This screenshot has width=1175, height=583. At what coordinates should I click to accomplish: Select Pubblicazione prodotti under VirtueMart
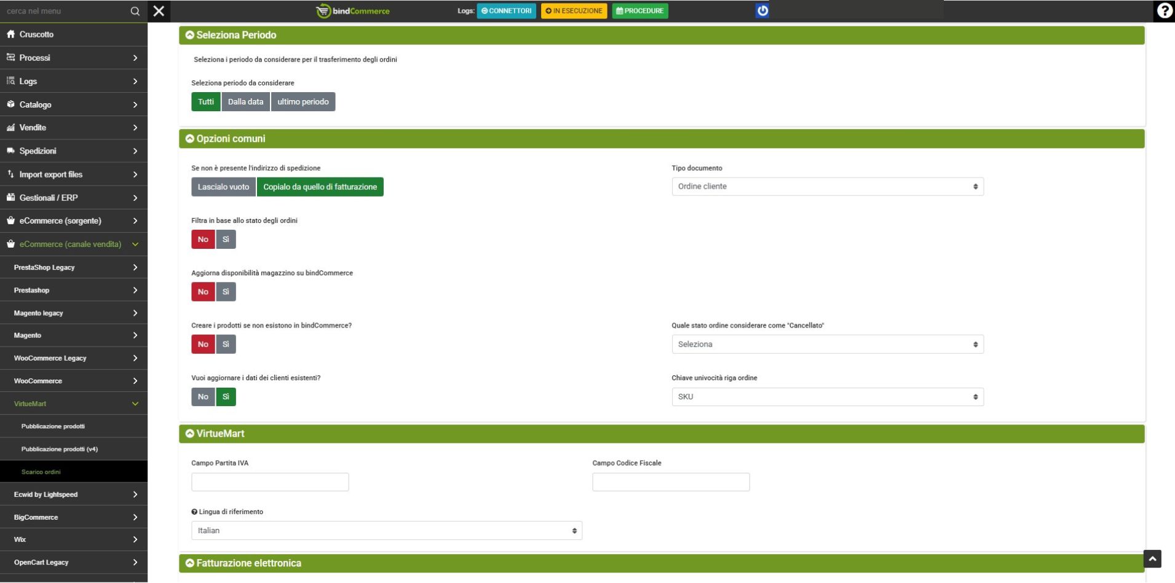pyautogui.click(x=53, y=426)
